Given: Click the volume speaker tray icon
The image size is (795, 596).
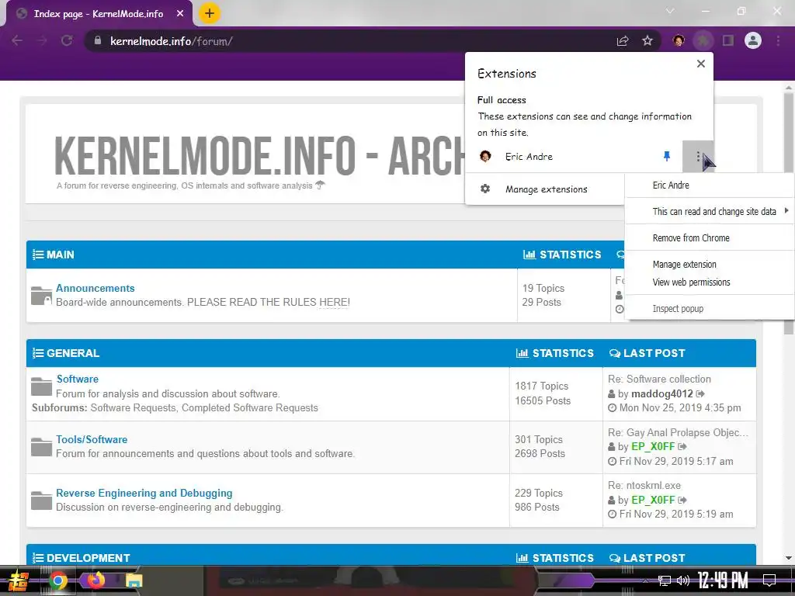Looking at the screenshot, I should click(683, 580).
